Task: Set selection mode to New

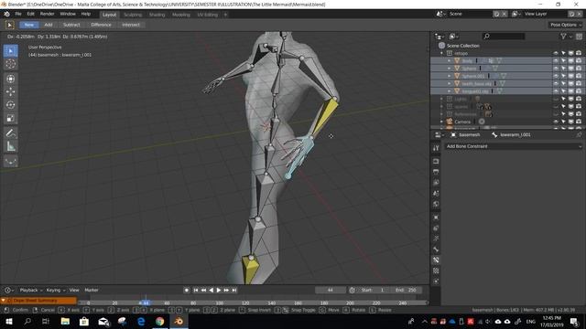Action: [x=29, y=25]
